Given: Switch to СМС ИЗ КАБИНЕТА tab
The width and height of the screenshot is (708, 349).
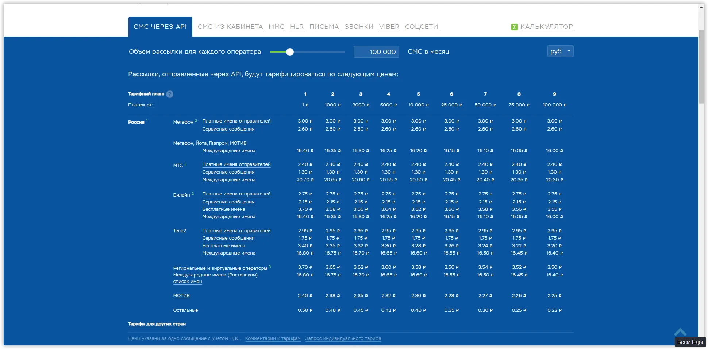Looking at the screenshot, I should pyautogui.click(x=230, y=27).
